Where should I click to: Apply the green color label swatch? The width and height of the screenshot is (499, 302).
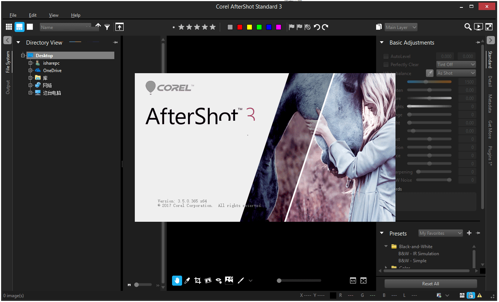pyautogui.click(x=259, y=27)
